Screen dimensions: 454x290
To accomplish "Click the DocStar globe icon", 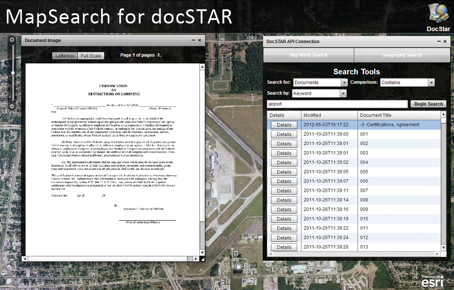I will click(x=438, y=14).
